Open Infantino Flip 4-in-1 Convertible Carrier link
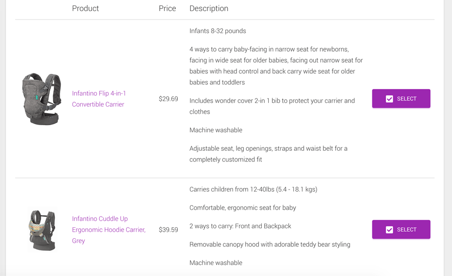 [99, 99]
